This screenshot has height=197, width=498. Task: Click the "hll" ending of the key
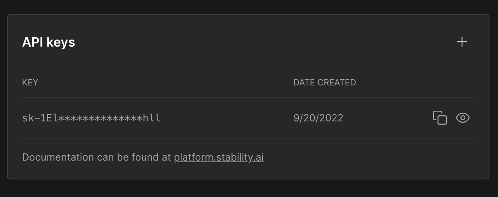[152, 118]
